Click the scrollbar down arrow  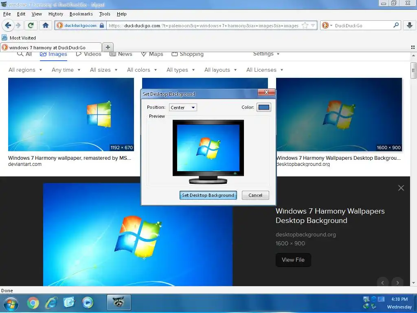[x=413, y=283]
